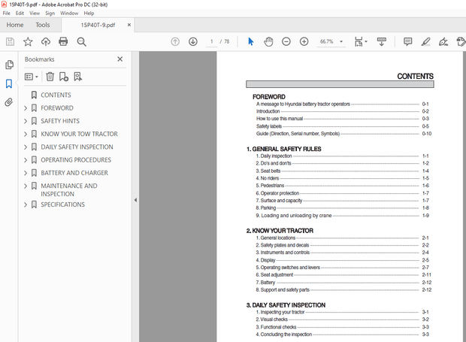
Task: Toggle the Bookmarks panel icon
Action: pyautogui.click(x=9, y=83)
